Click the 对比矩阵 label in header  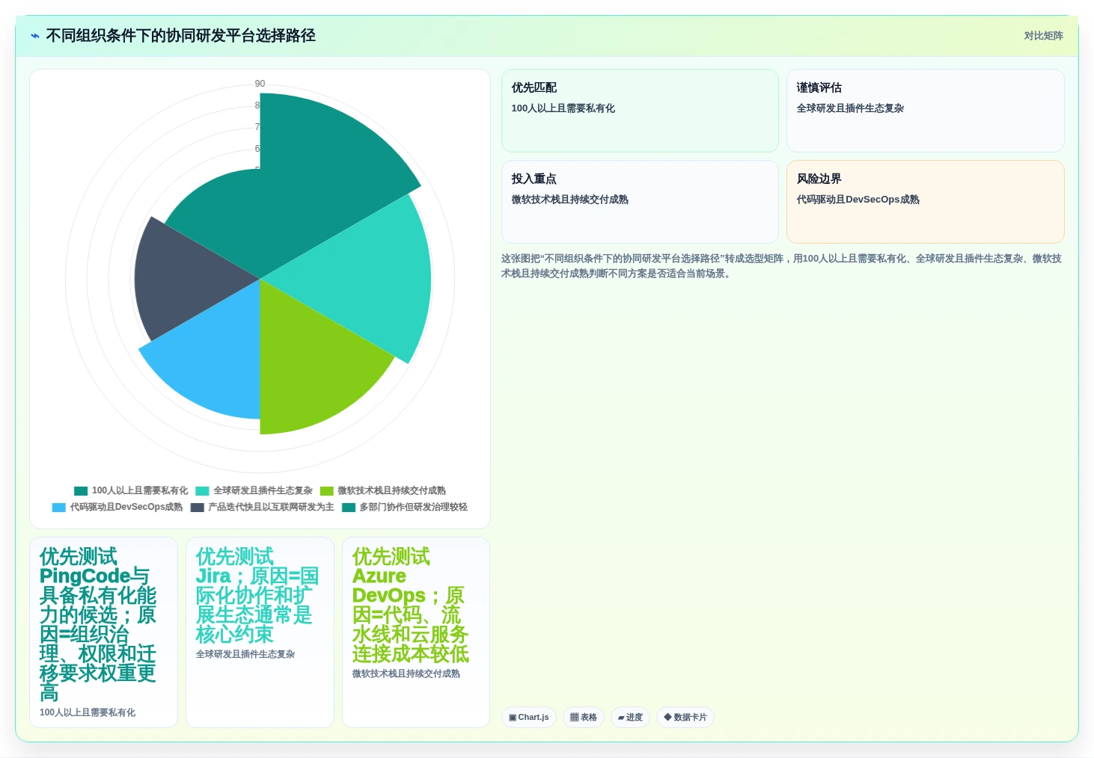tap(1043, 36)
